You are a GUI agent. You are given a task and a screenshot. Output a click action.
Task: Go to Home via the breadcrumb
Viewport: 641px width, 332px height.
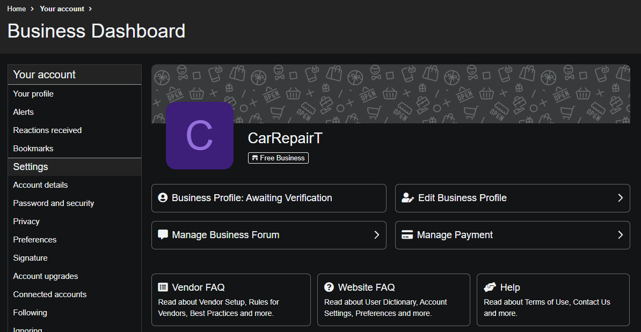pos(17,9)
